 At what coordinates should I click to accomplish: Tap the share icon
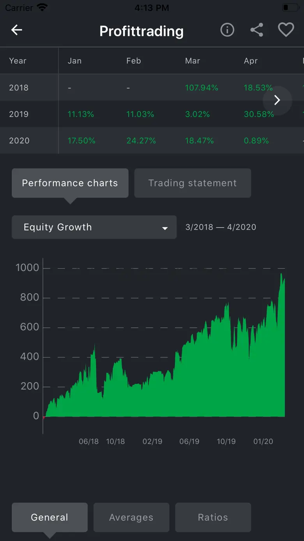pos(256,30)
